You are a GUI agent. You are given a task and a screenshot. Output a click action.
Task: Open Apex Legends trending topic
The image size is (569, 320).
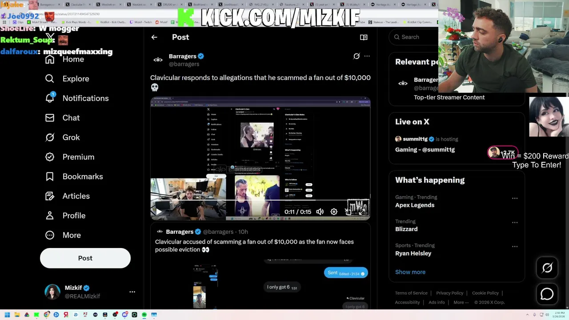[x=415, y=205]
